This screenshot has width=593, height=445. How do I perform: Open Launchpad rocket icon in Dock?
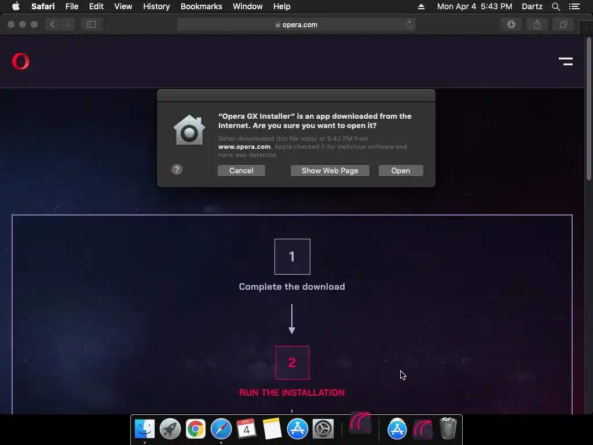(170, 429)
